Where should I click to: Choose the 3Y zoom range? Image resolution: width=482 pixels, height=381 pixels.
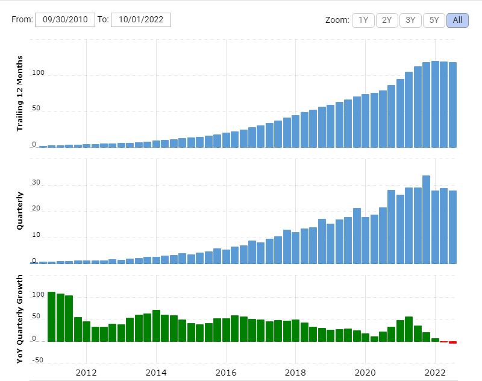coord(410,20)
